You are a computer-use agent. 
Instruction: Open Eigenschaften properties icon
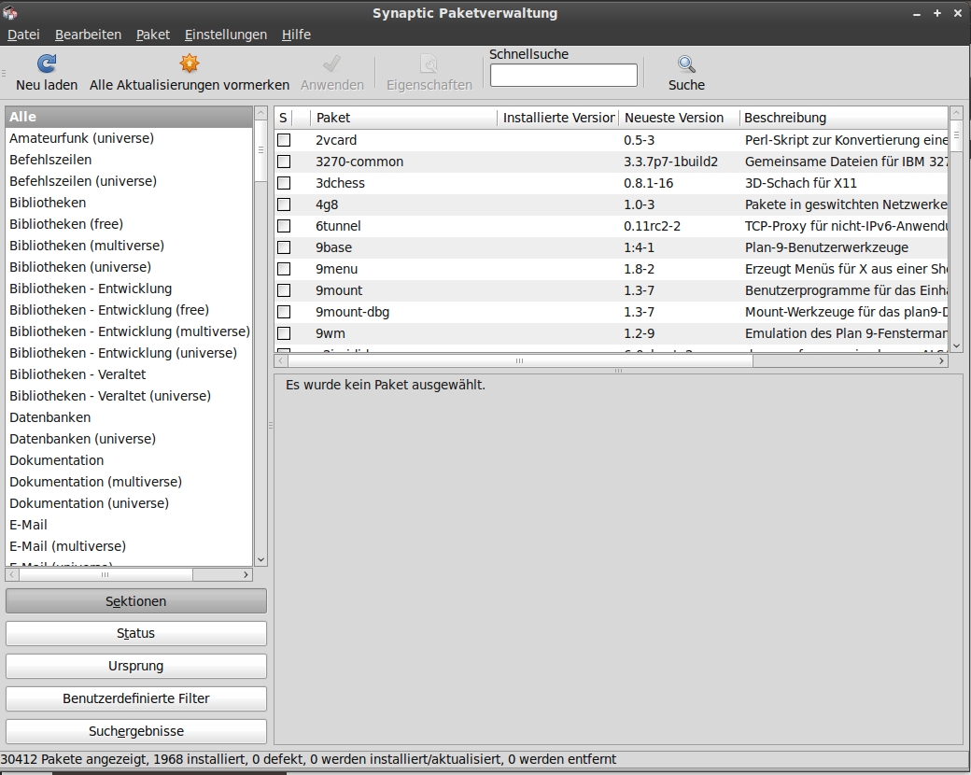coord(429,63)
